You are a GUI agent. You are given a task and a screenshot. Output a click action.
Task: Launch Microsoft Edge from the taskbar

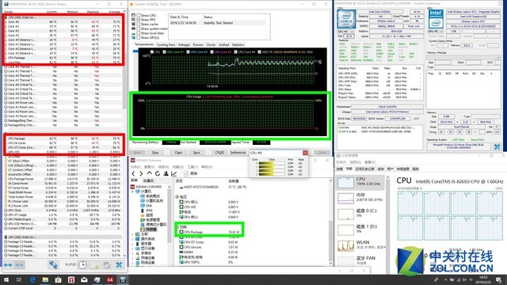32,279
